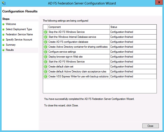Click the green dot next to Welcome step
This screenshot has height=132, width=164.
coord(3,24)
